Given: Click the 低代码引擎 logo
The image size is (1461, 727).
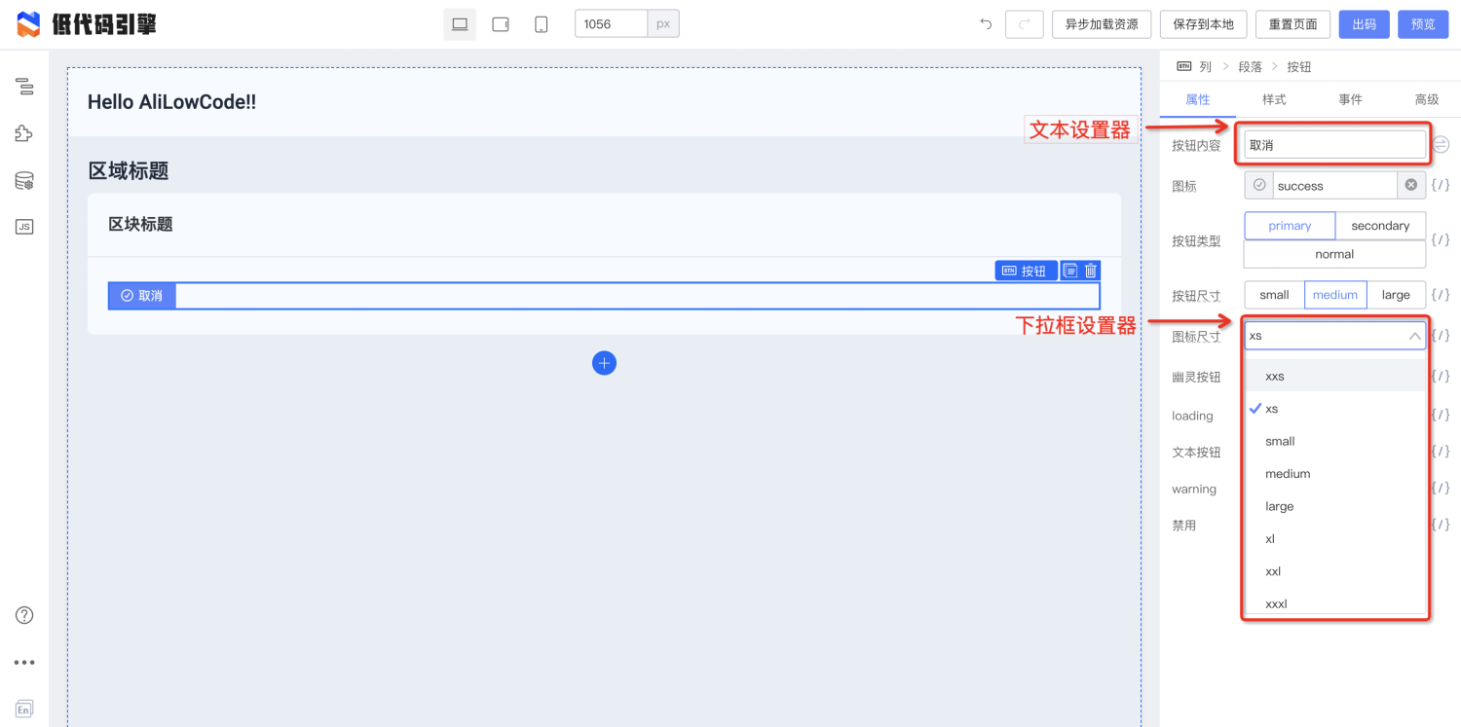Looking at the screenshot, I should [x=87, y=24].
